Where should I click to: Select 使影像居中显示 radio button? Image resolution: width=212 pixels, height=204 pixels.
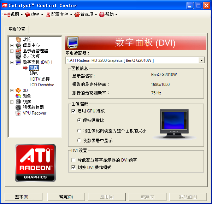79,140
